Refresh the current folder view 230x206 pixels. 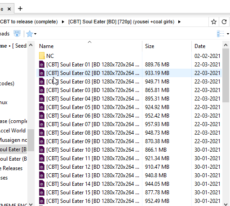[224, 22]
